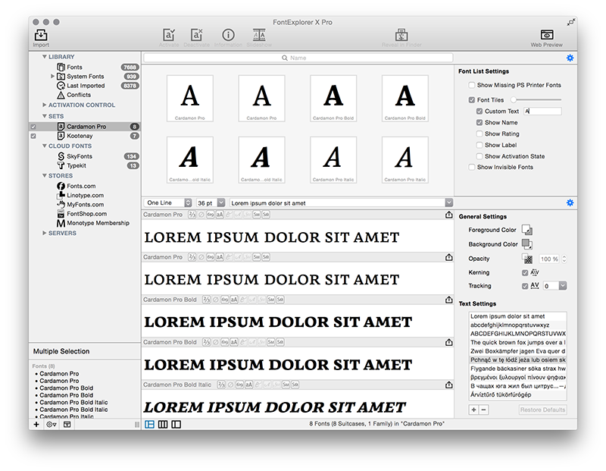The height and width of the screenshot is (471, 606).
Task: Select SkyFonts in Cloud Fonts
Action: 80,155
